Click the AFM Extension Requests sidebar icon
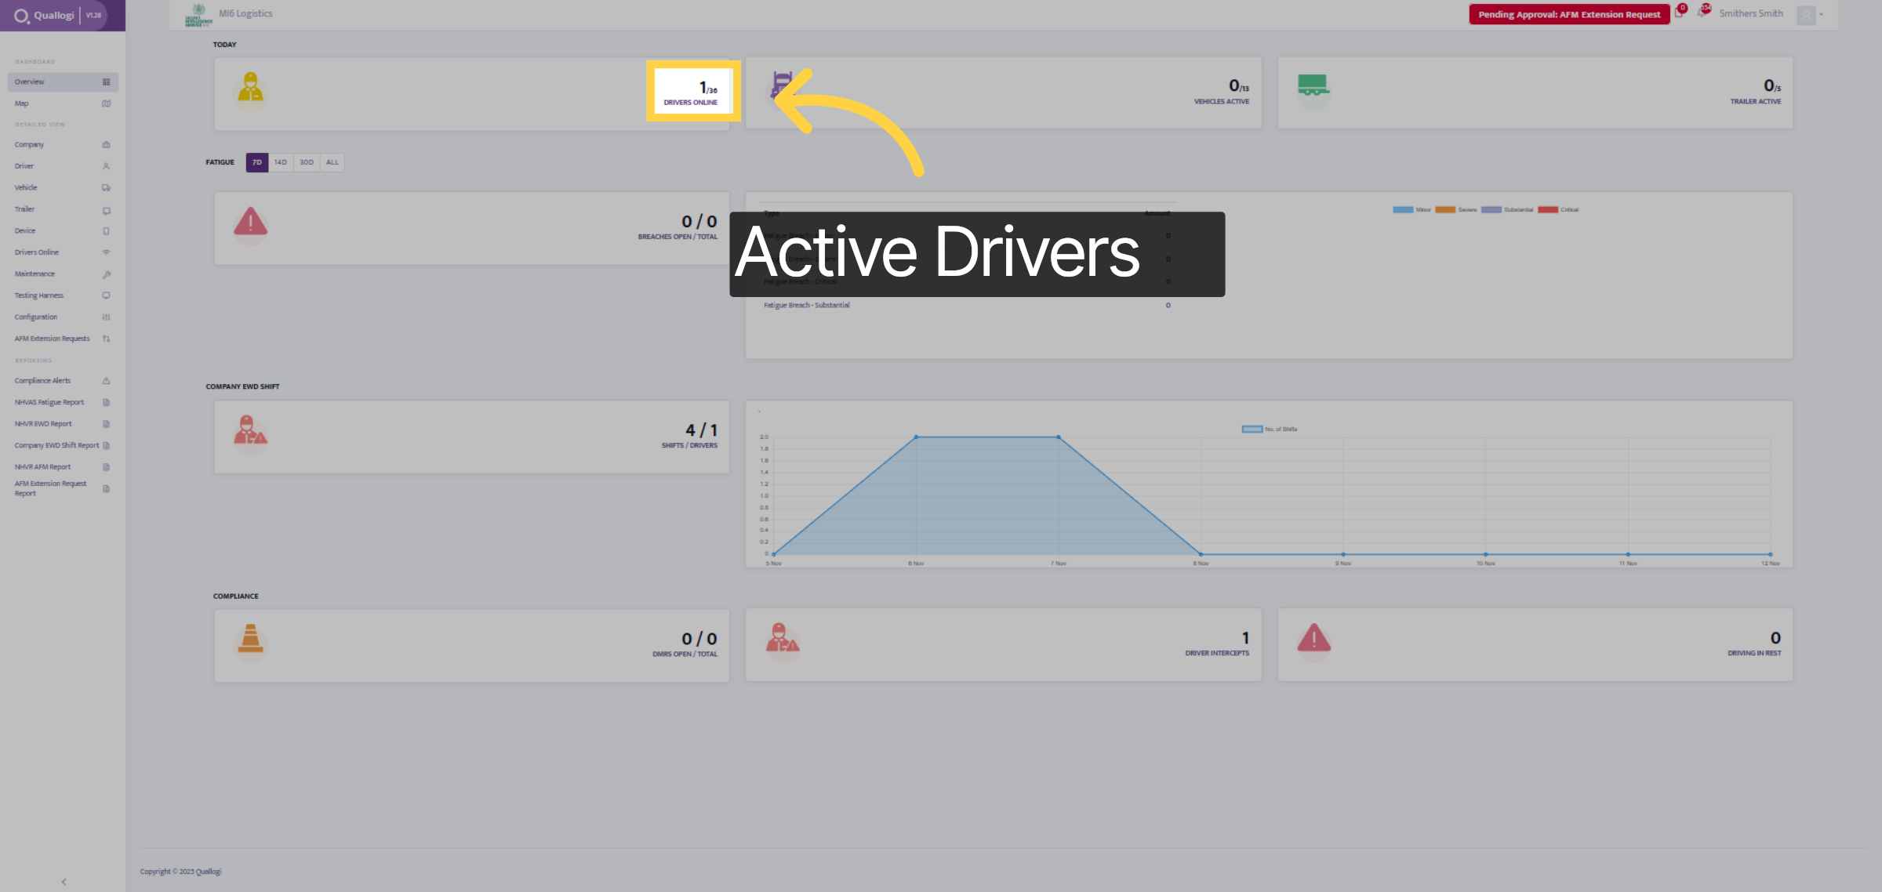 [x=106, y=339]
